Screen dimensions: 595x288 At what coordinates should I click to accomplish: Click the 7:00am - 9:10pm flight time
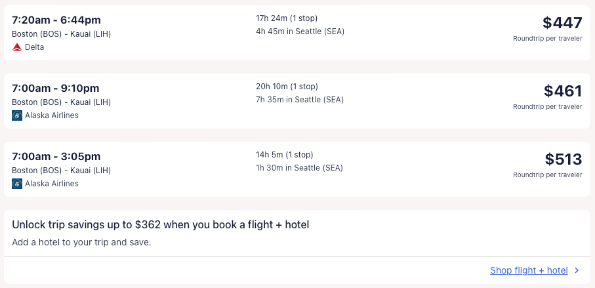point(56,88)
